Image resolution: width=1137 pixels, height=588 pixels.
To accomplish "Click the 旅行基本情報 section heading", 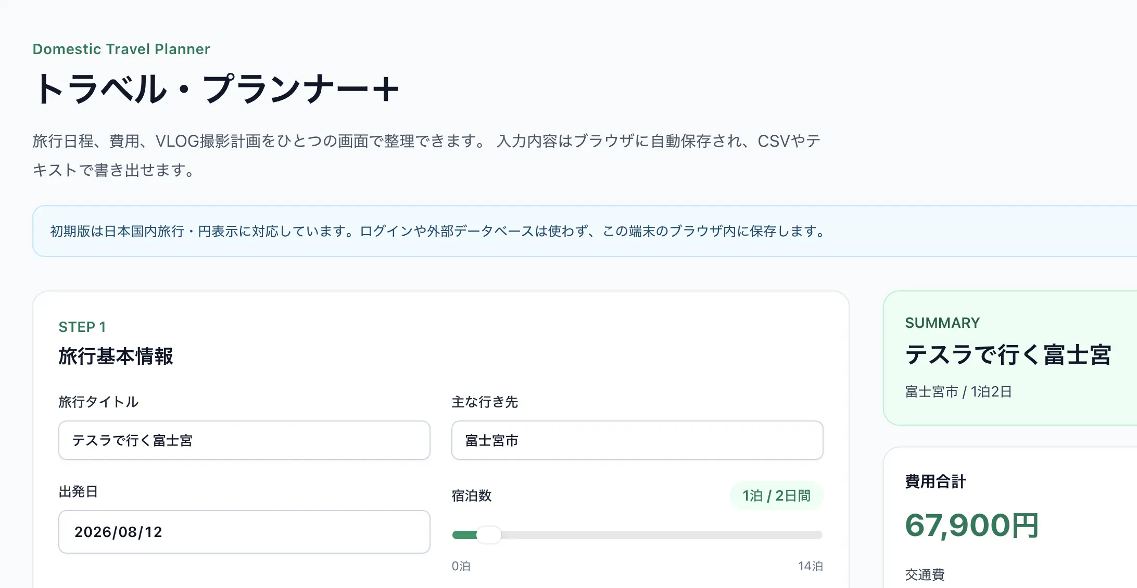I will [116, 356].
